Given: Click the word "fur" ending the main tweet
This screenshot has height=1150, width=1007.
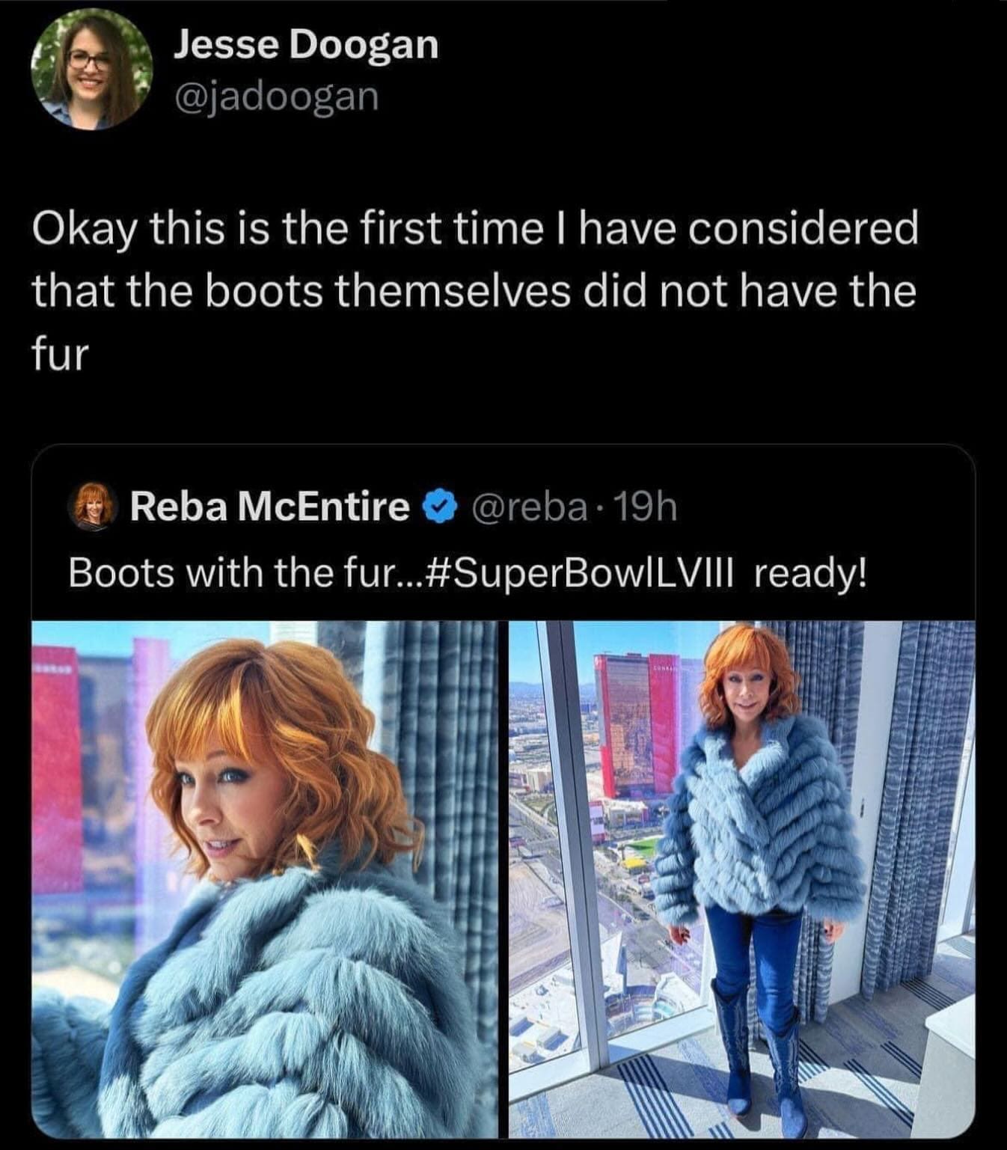Looking at the screenshot, I should (60, 354).
